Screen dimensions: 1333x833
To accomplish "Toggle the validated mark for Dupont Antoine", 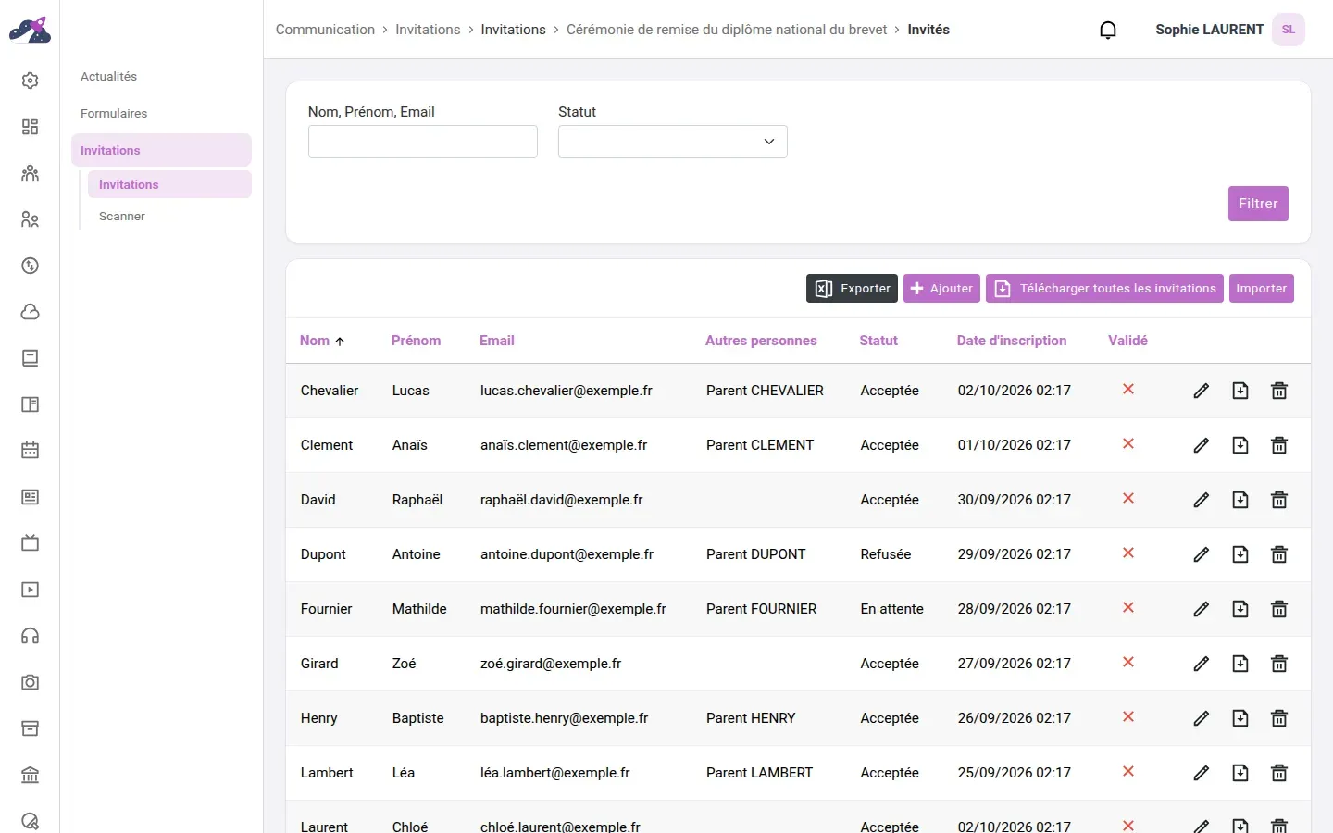I will 1128,553.
